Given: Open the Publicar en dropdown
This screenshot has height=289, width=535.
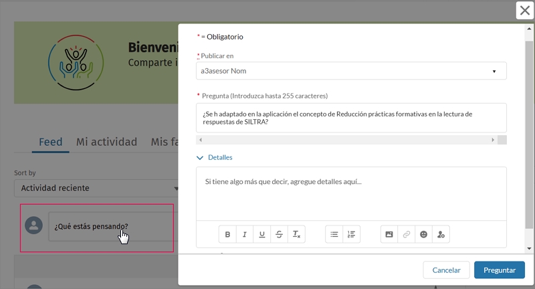Looking at the screenshot, I should (351, 71).
